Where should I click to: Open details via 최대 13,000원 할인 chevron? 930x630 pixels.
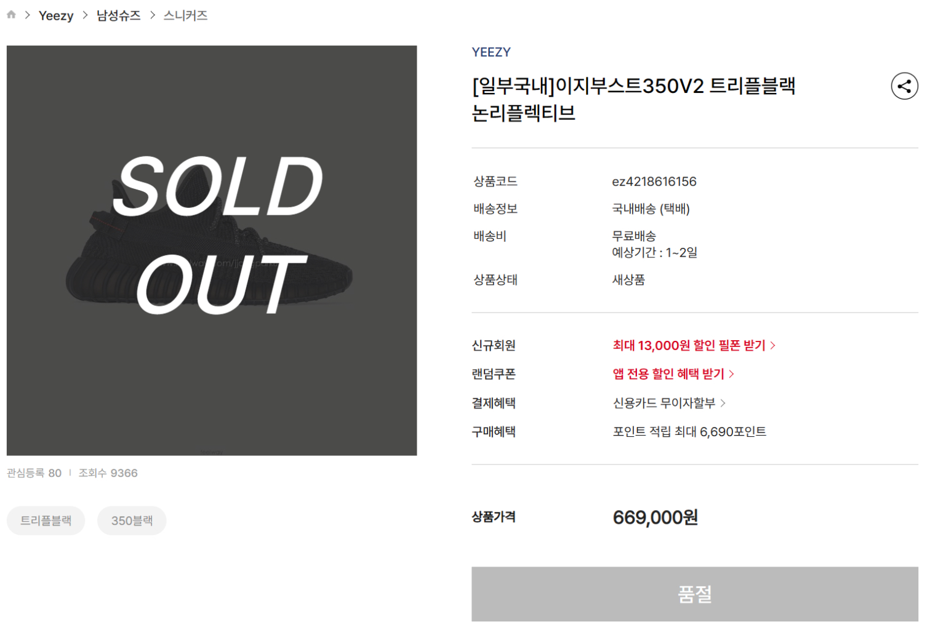pos(774,345)
